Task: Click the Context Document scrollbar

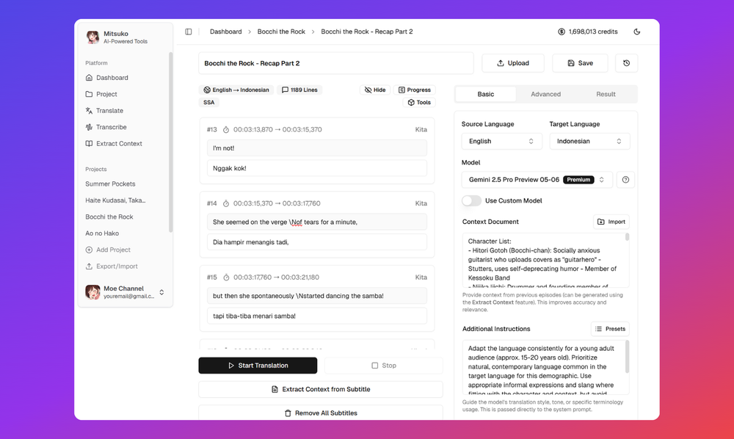Action: pyautogui.click(x=627, y=237)
